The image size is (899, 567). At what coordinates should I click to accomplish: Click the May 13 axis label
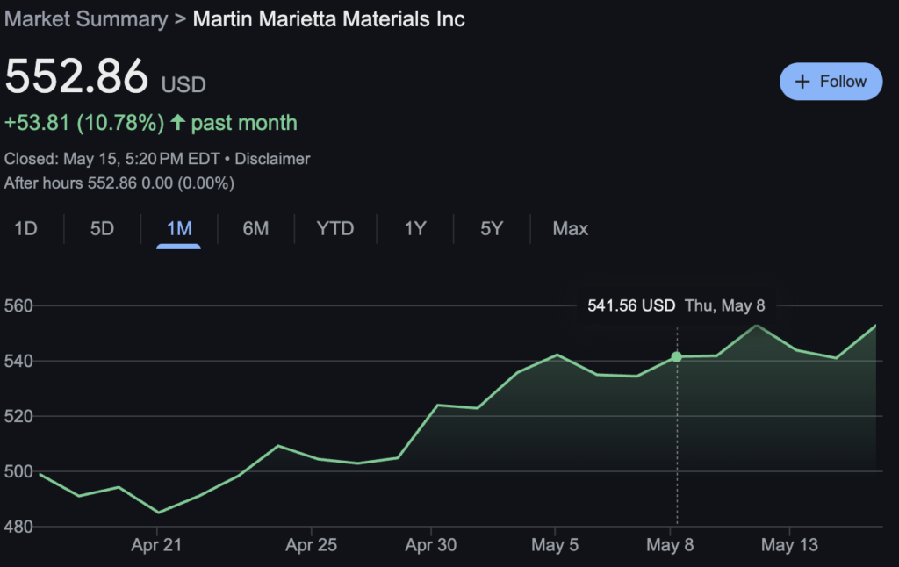(x=789, y=545)
